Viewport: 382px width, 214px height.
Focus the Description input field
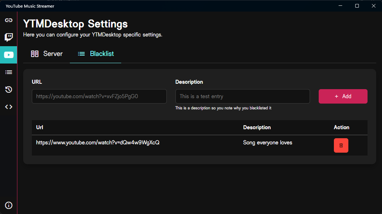[x=242, y=96]
